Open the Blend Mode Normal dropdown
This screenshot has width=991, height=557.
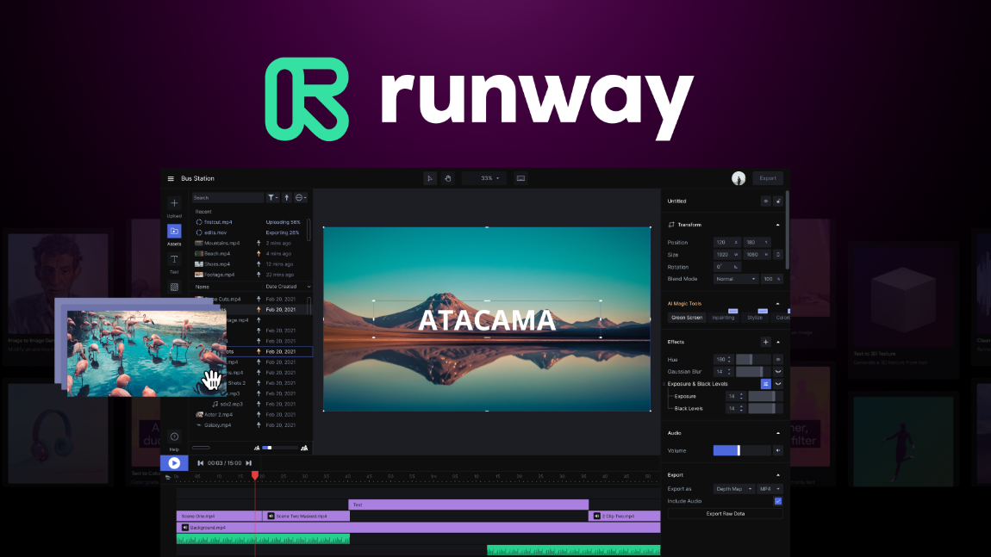pyautogui.click(x=736, y=279)
